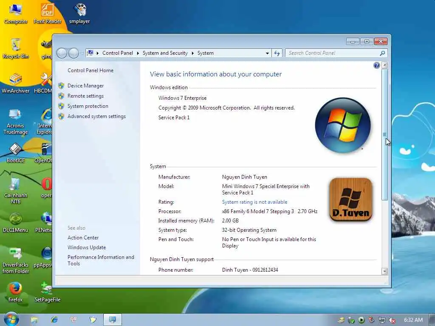Click the network tray icon

[x=382, y=320]
